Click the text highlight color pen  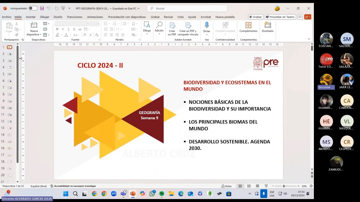pyautogui.click(x=57, y=35)
